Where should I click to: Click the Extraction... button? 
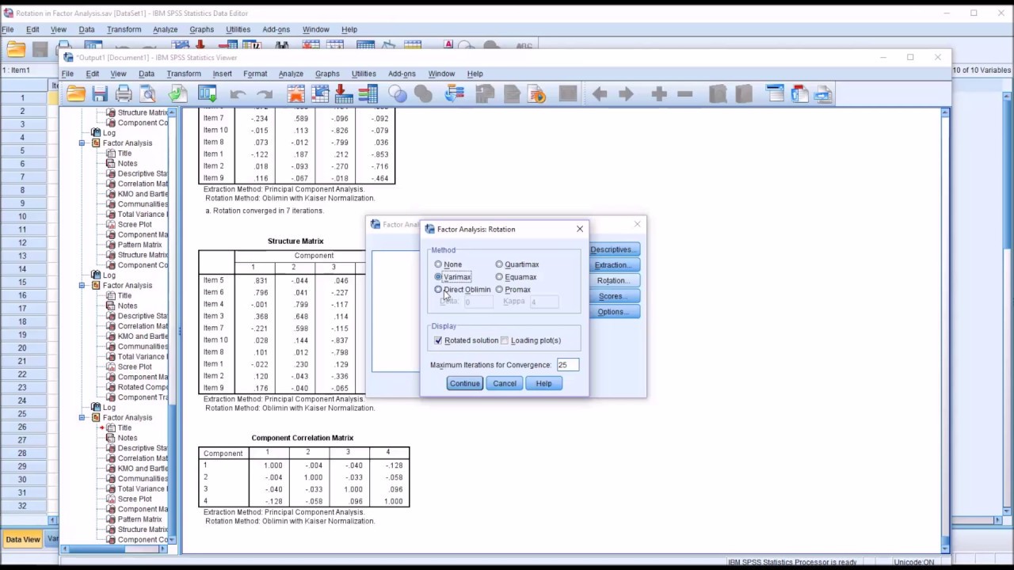pyautogui.click(x=613, y=265)
